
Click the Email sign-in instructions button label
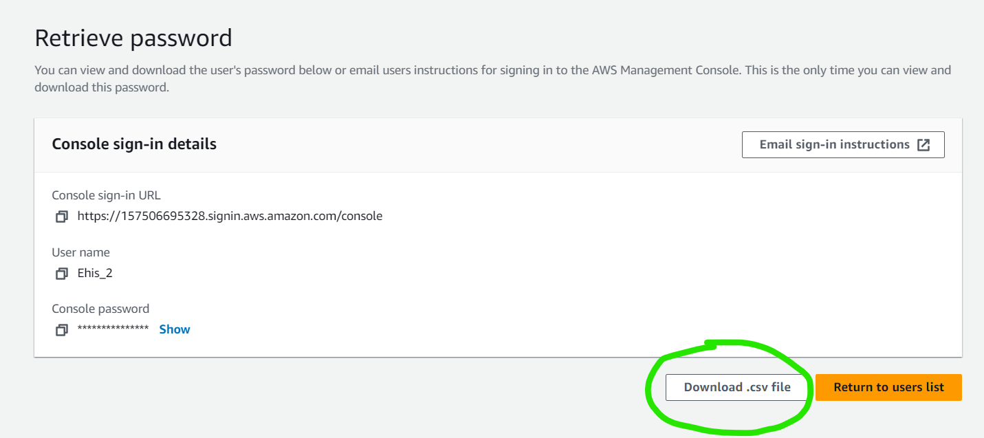[834, 145]
